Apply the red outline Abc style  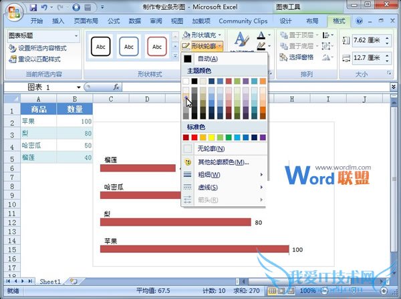157,47
